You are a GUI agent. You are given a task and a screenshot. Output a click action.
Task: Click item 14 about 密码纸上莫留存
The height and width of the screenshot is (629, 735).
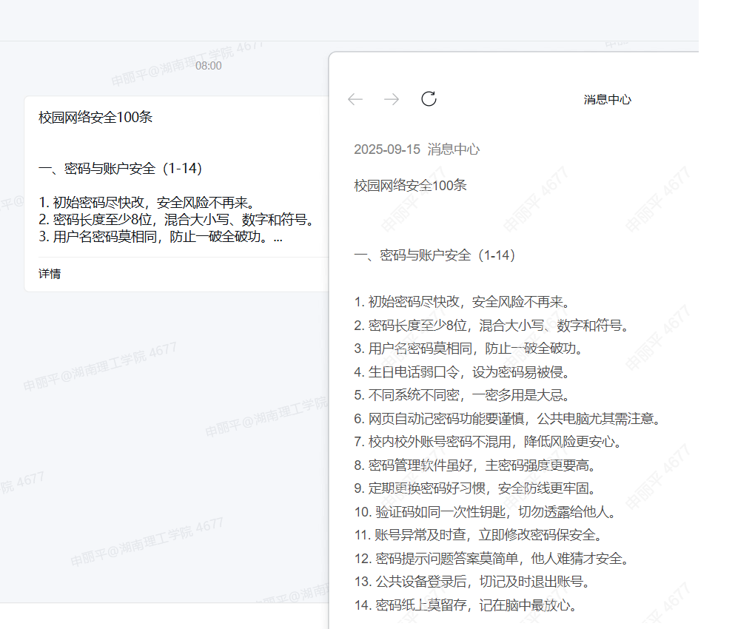(x=465, y=605)
